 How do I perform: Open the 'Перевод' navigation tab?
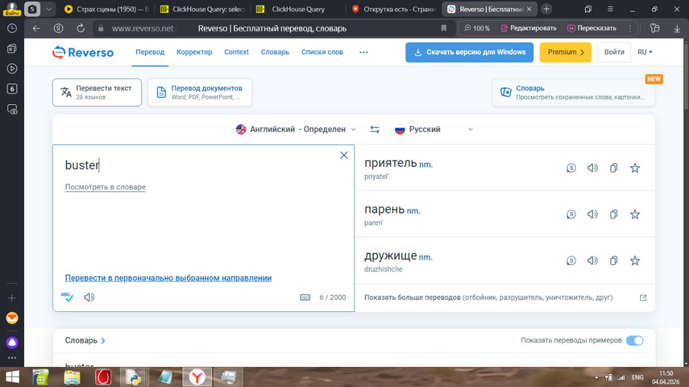point(150,52)
